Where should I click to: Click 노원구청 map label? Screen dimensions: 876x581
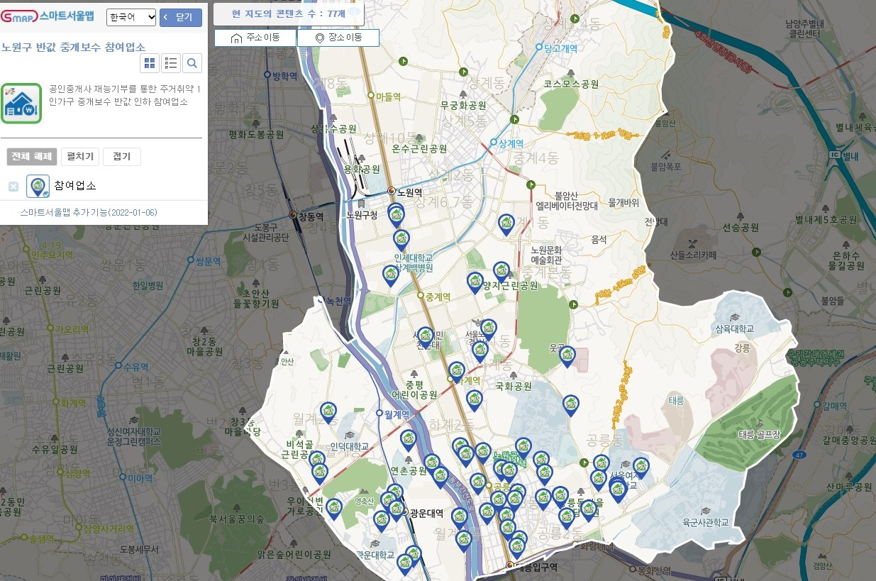click(362, 214)
